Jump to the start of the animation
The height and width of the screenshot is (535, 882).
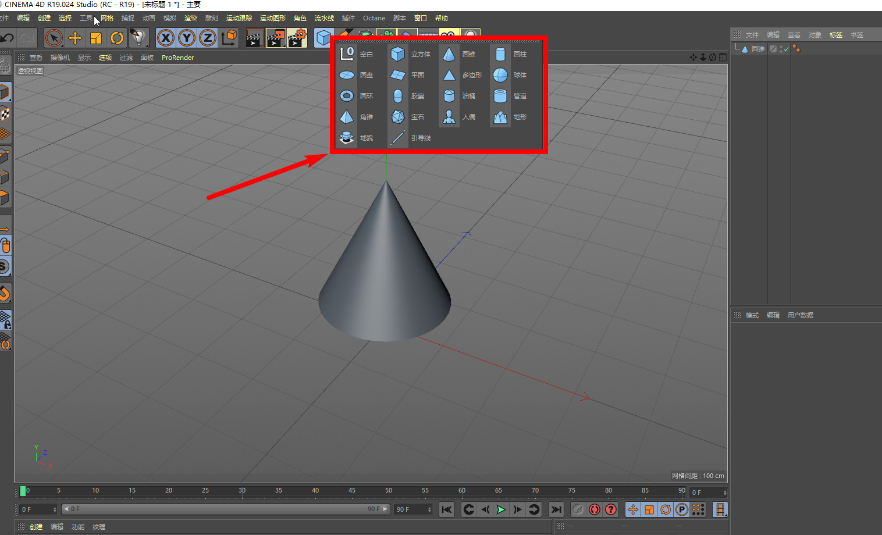click(446, 509)
